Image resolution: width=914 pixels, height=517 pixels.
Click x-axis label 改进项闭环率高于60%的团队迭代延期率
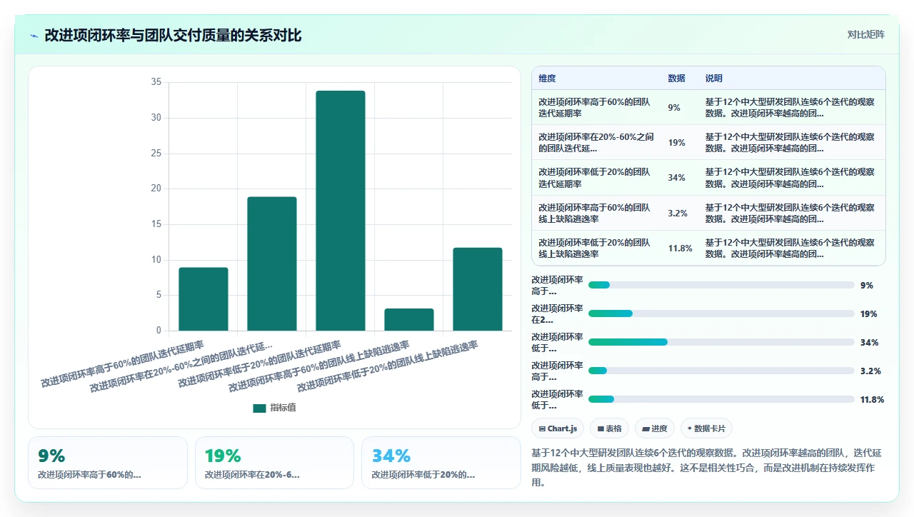[122, 363]
